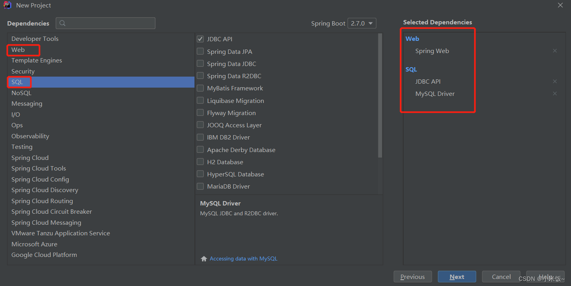Click the Previous button
Image resolution: width=571 pixels, height=286 pixels.
(x=413, y=277)
